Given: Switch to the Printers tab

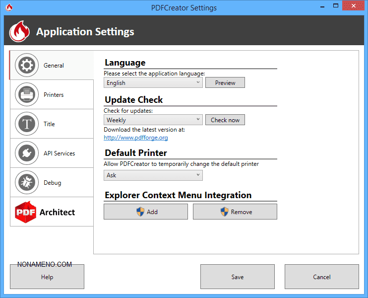Looking at the screenshot, I should (x=54, y=95).
